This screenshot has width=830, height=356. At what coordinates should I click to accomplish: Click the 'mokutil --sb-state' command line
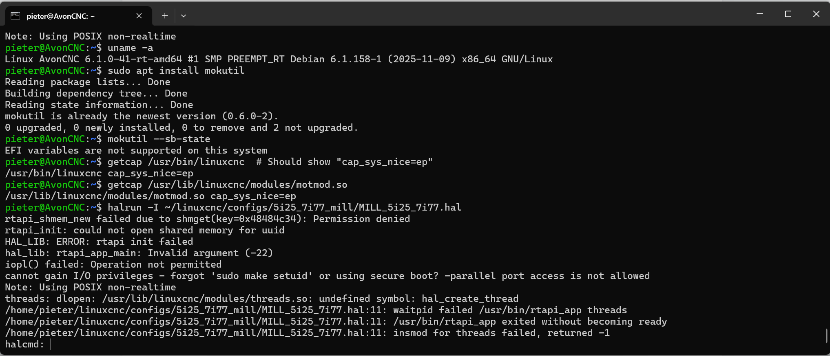pyautogui.click(x=159, y=139)
